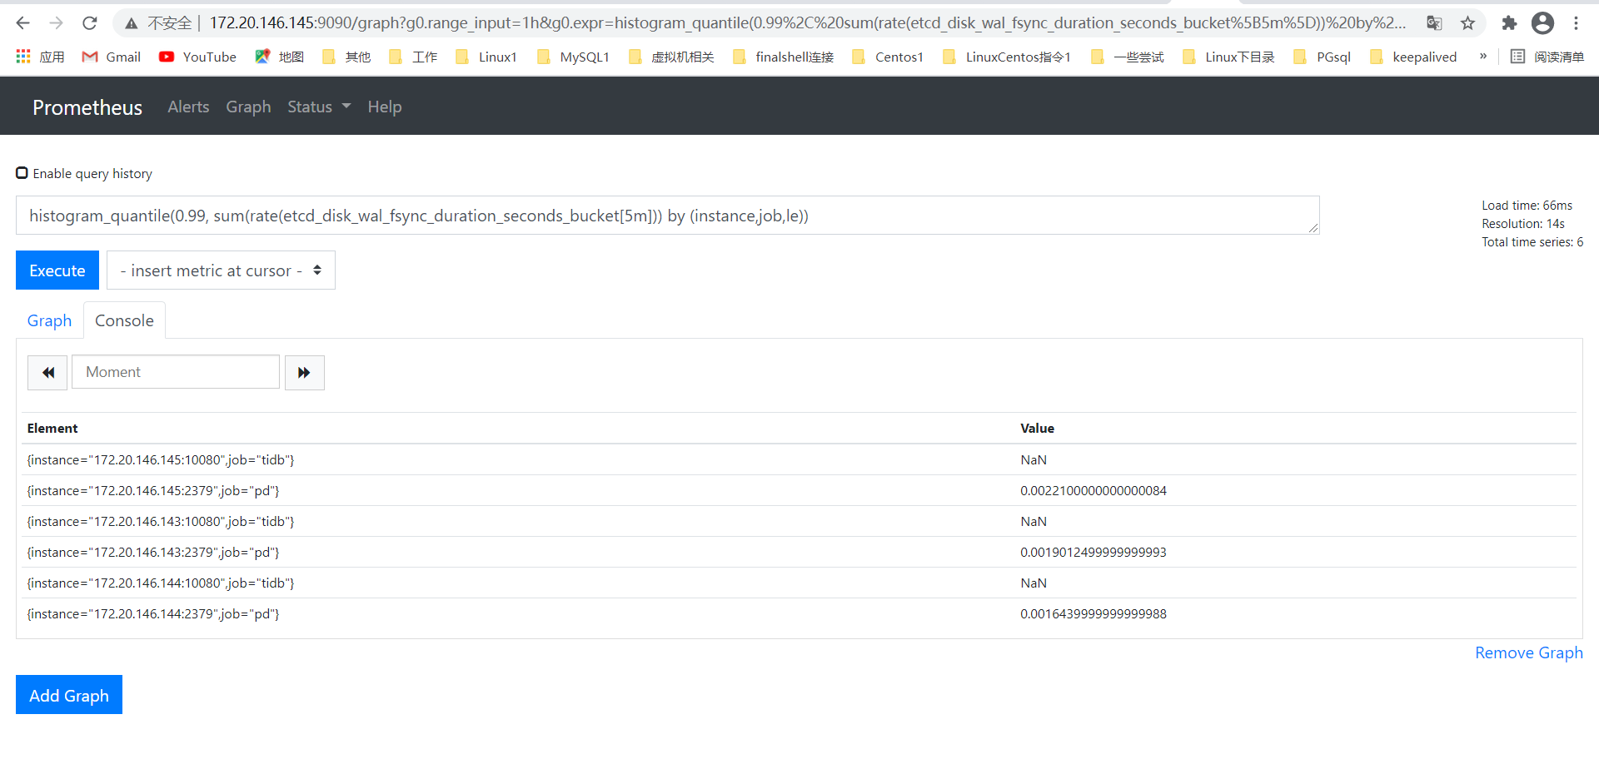Open the insert metric at cursor dropdown
This screenshot has width=1599, height=764.
(221, 270)
